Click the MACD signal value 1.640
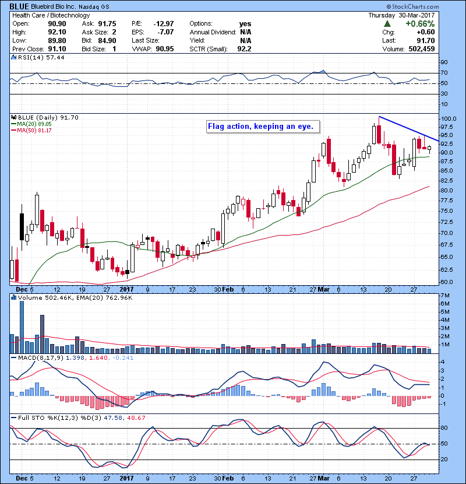 (98, 358)
